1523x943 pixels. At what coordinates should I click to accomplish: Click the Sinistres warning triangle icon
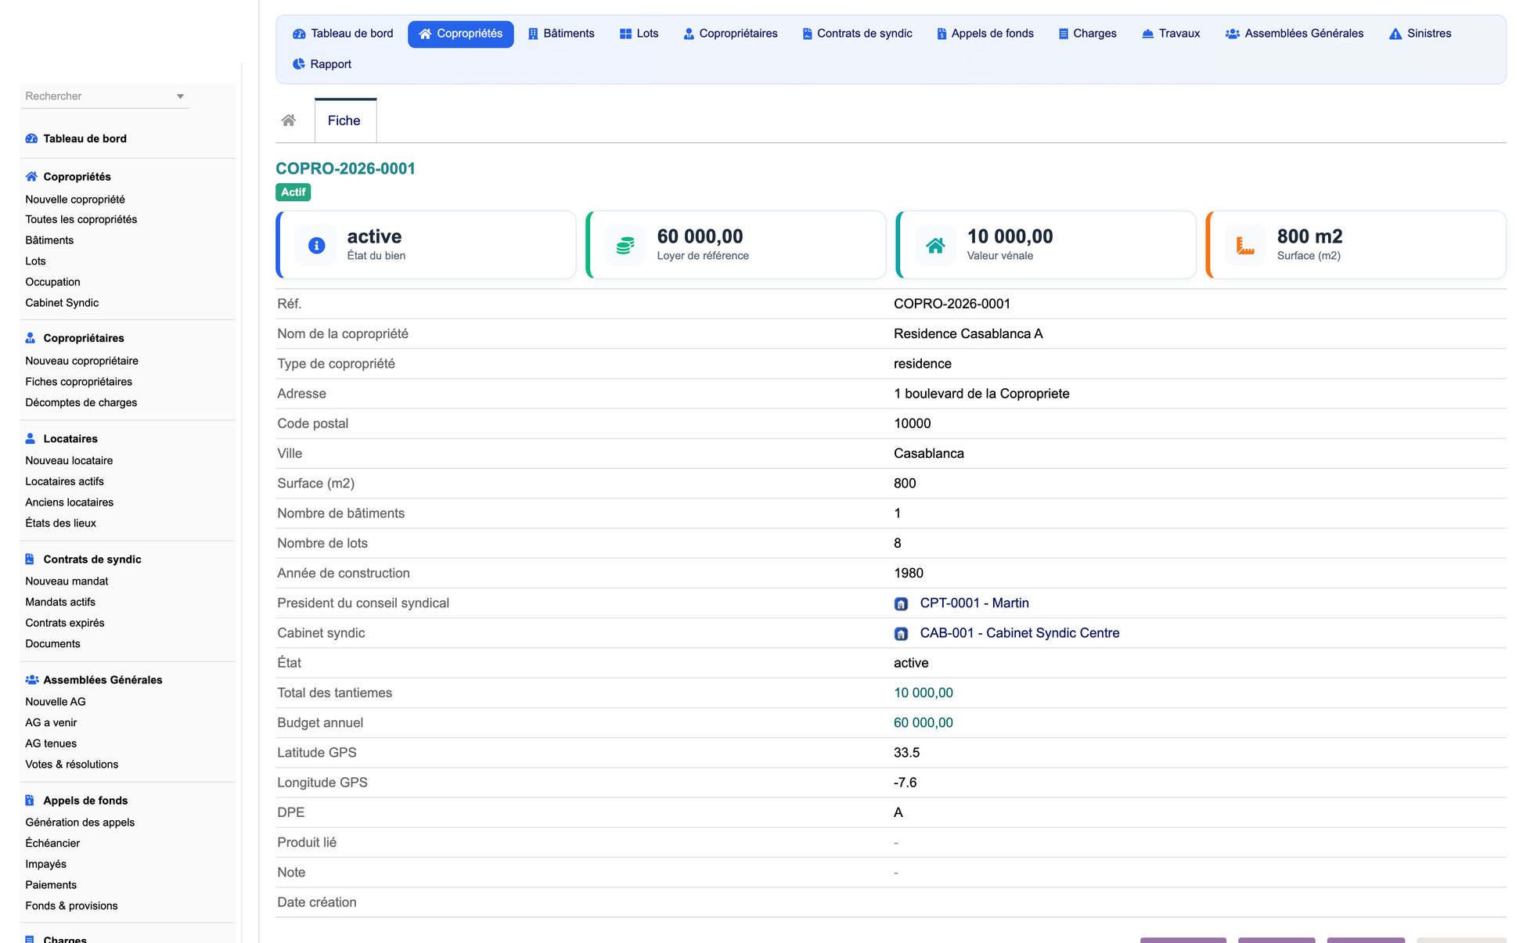pos(1395,34)
